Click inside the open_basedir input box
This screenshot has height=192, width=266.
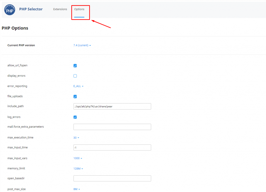coord(112,178)
